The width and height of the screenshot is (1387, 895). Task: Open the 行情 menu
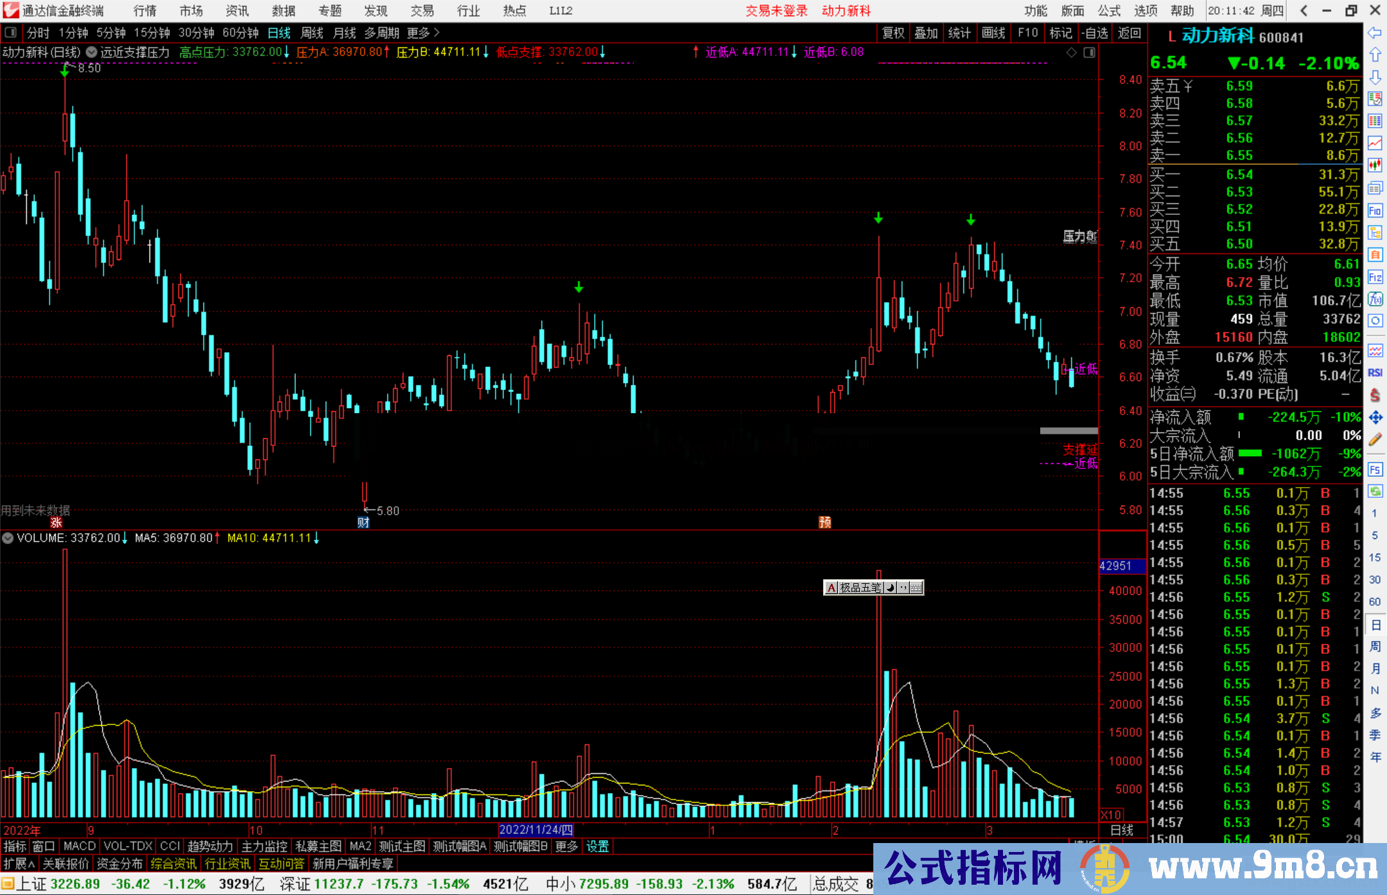tap(144, 11)
